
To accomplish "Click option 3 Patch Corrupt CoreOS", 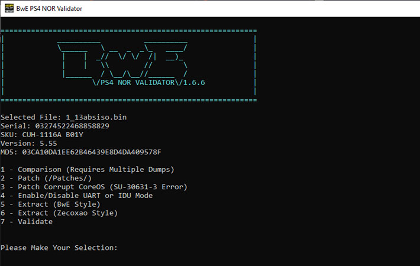I will [x=93, y=187].
